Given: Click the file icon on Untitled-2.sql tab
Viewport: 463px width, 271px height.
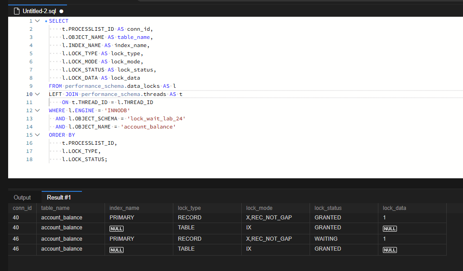Looking at the screenshot, I should [17, 11].
